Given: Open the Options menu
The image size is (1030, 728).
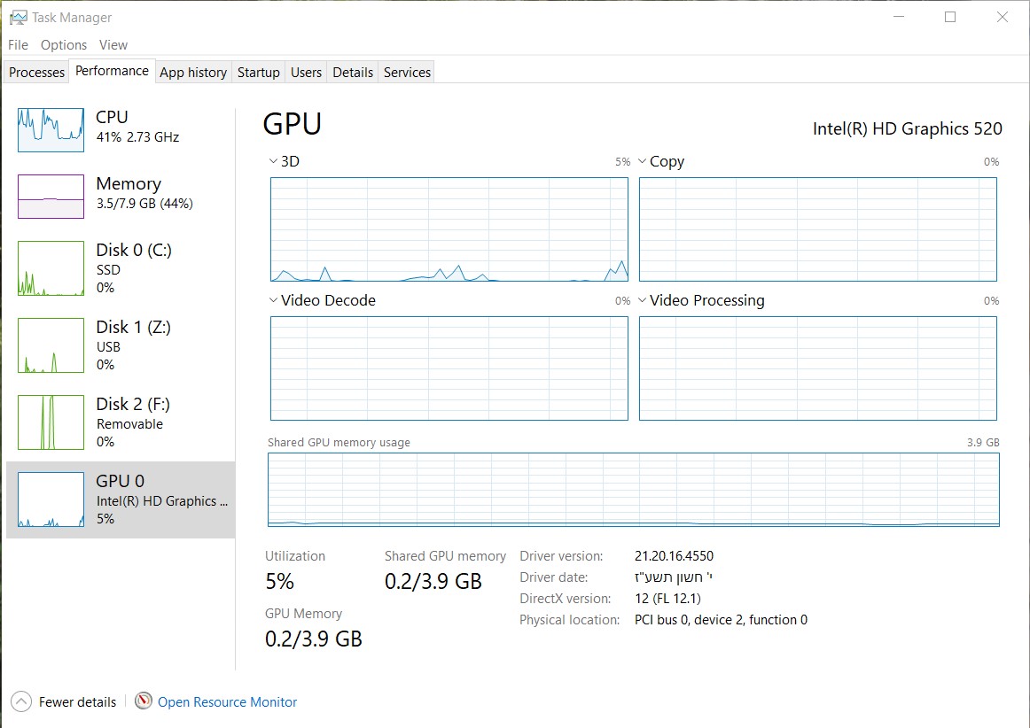Looking at the screenshot, I should [64, 44].
